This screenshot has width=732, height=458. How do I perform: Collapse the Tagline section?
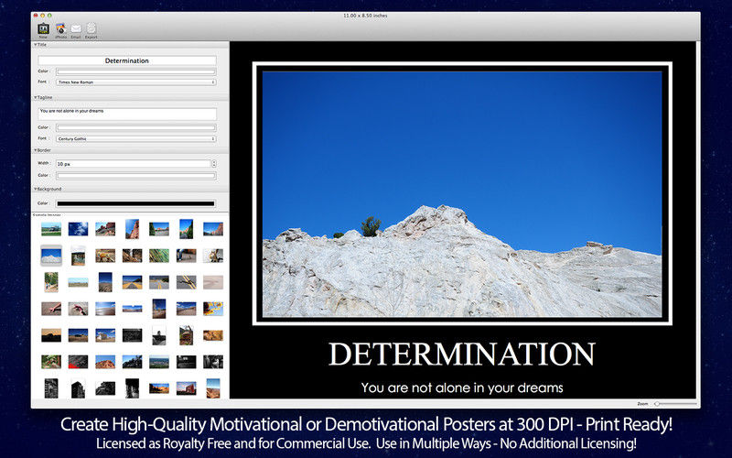(x=35, y=98)
